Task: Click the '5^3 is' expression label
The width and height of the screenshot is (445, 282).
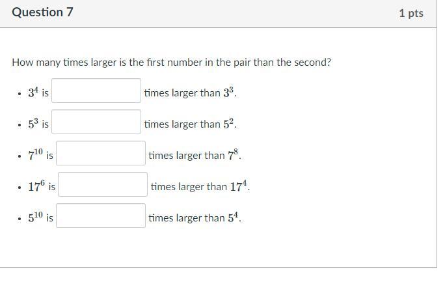Action: tap(38, 124)
